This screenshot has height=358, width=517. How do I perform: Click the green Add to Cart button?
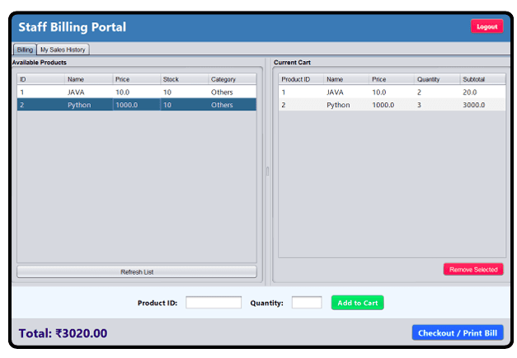[357, 303]
